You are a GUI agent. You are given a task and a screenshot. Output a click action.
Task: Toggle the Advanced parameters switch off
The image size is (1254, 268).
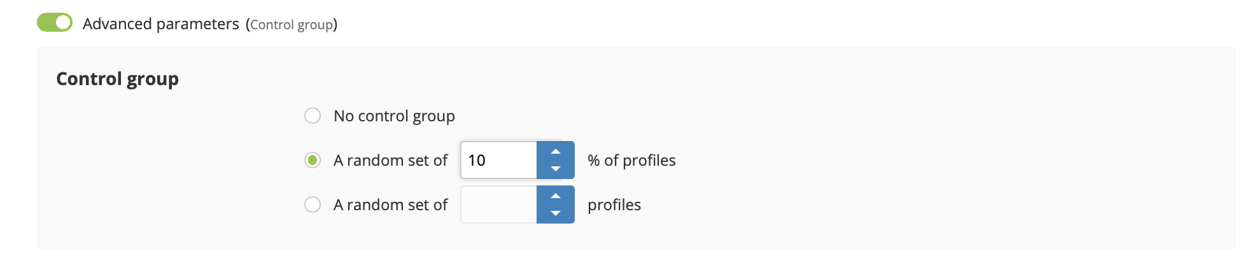click(55, 23)
